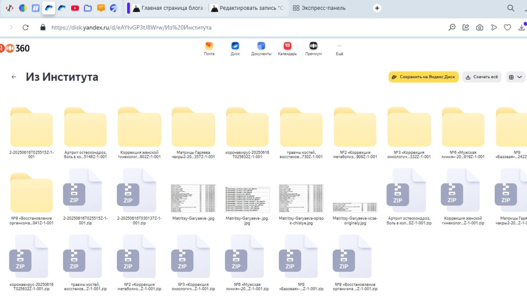Open Премиум service icon
This screenshot has width=527, height=296.
click(313, 49)
